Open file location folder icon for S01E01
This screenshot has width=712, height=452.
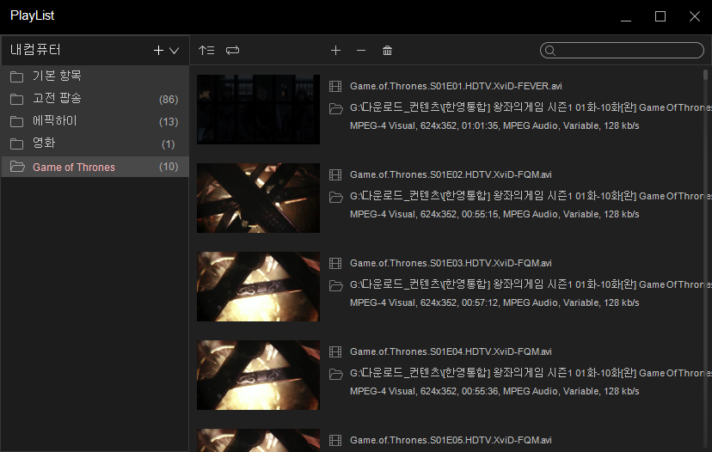335,108
